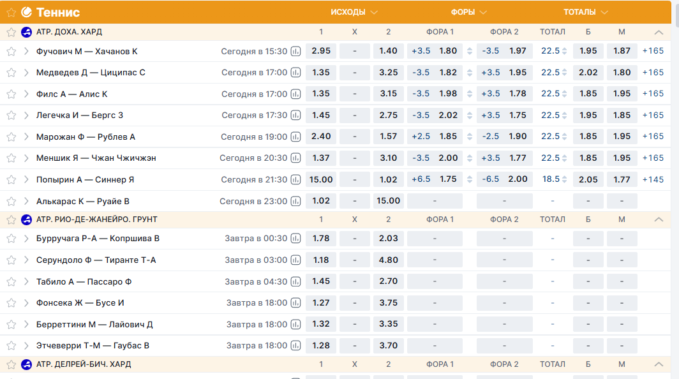Adjust total 22.5 stepper for Фучович — Хачанов

click(564, 51)
